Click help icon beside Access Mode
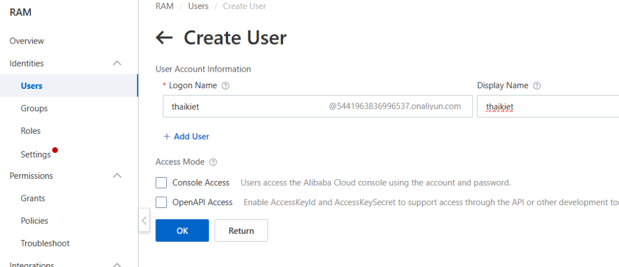The width and height of the screenshot is (619, 267). click(x=213, y=162)
